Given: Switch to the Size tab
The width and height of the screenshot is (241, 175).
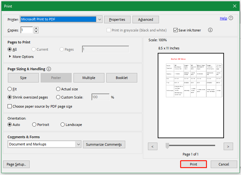Looking at the screenshot, I should (23, 78).
